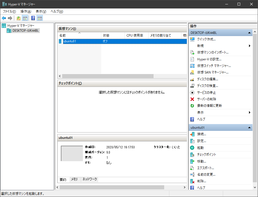Collapse the ubuntu01 actions section
Image resolution: width=258 pixels, height=197 pixels.
(249, 128)
